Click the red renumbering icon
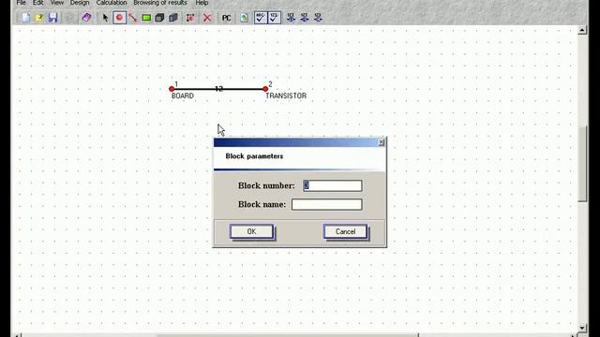The image size is (600, 337). pyautogui.click(x=190, y=18)
